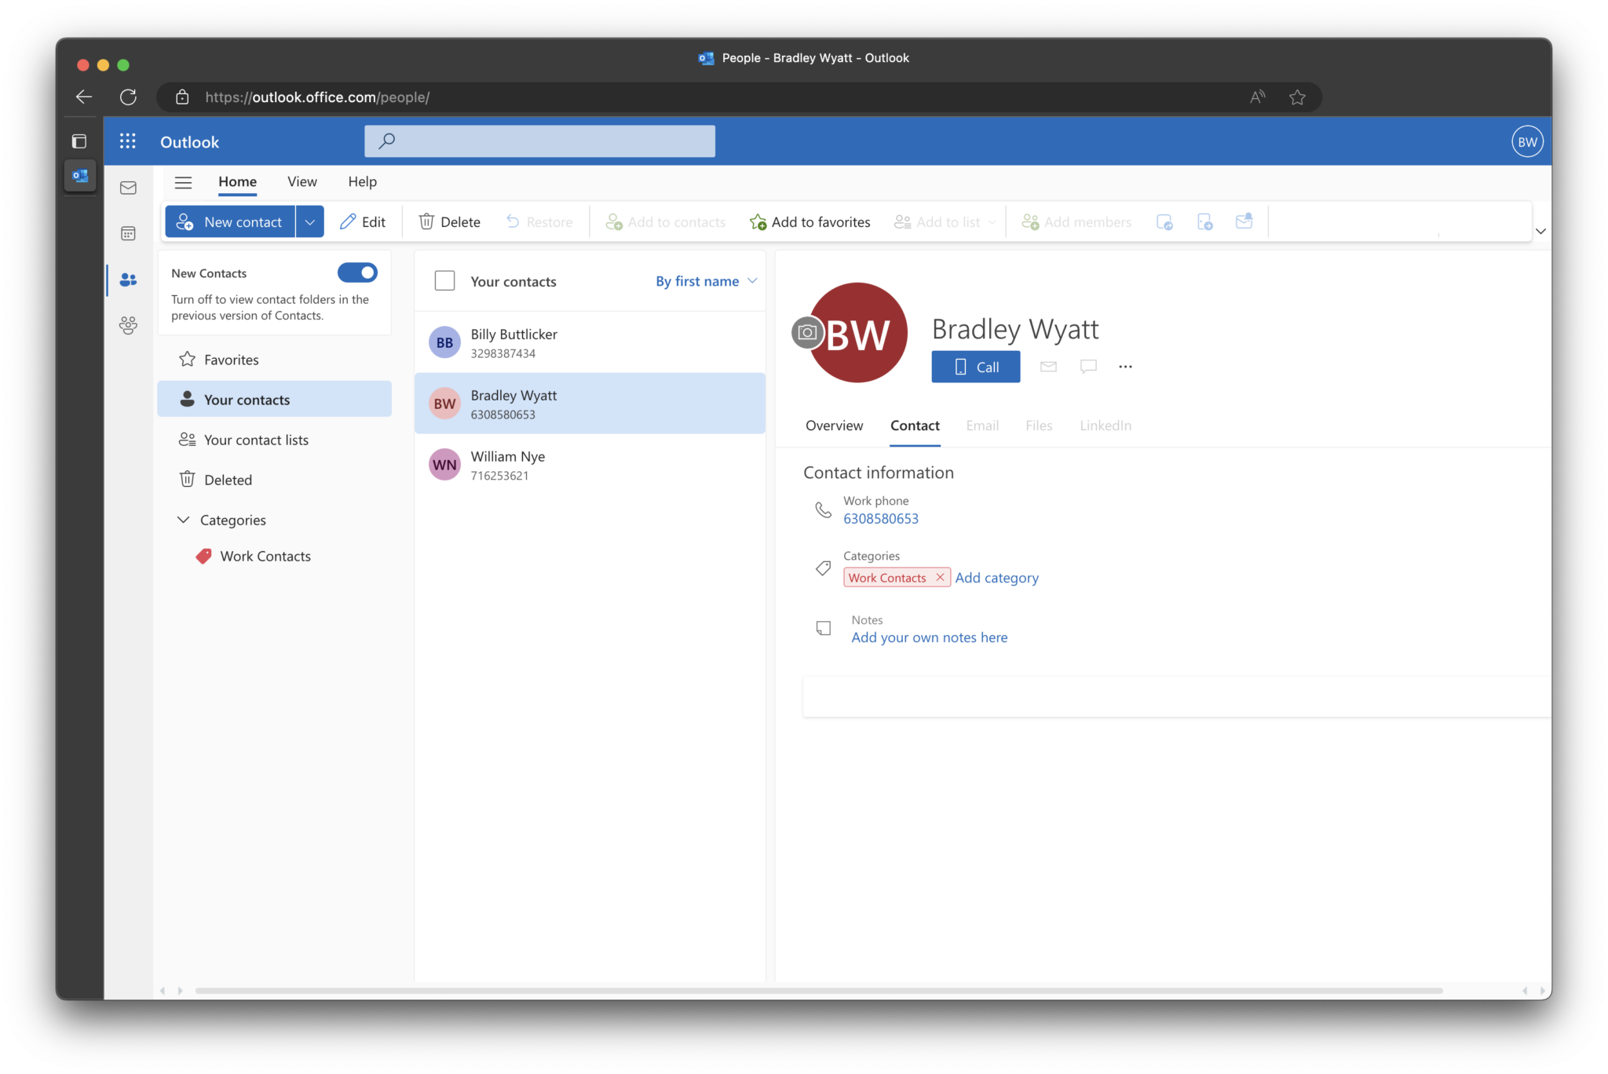The width and height of the screenshot is (1608, 1074).
Task: Switch to the Overview tab
Action: click(834, 426)
